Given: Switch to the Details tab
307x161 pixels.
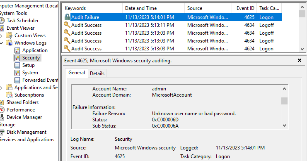Looking at the screenshot, I should click(x=97, y=73).
